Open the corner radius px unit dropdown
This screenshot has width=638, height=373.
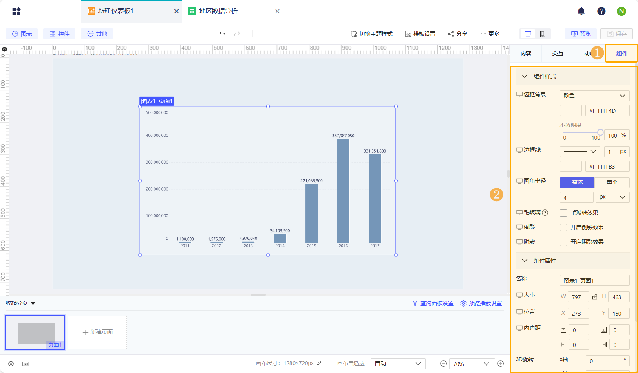click(x=612, y=197)
